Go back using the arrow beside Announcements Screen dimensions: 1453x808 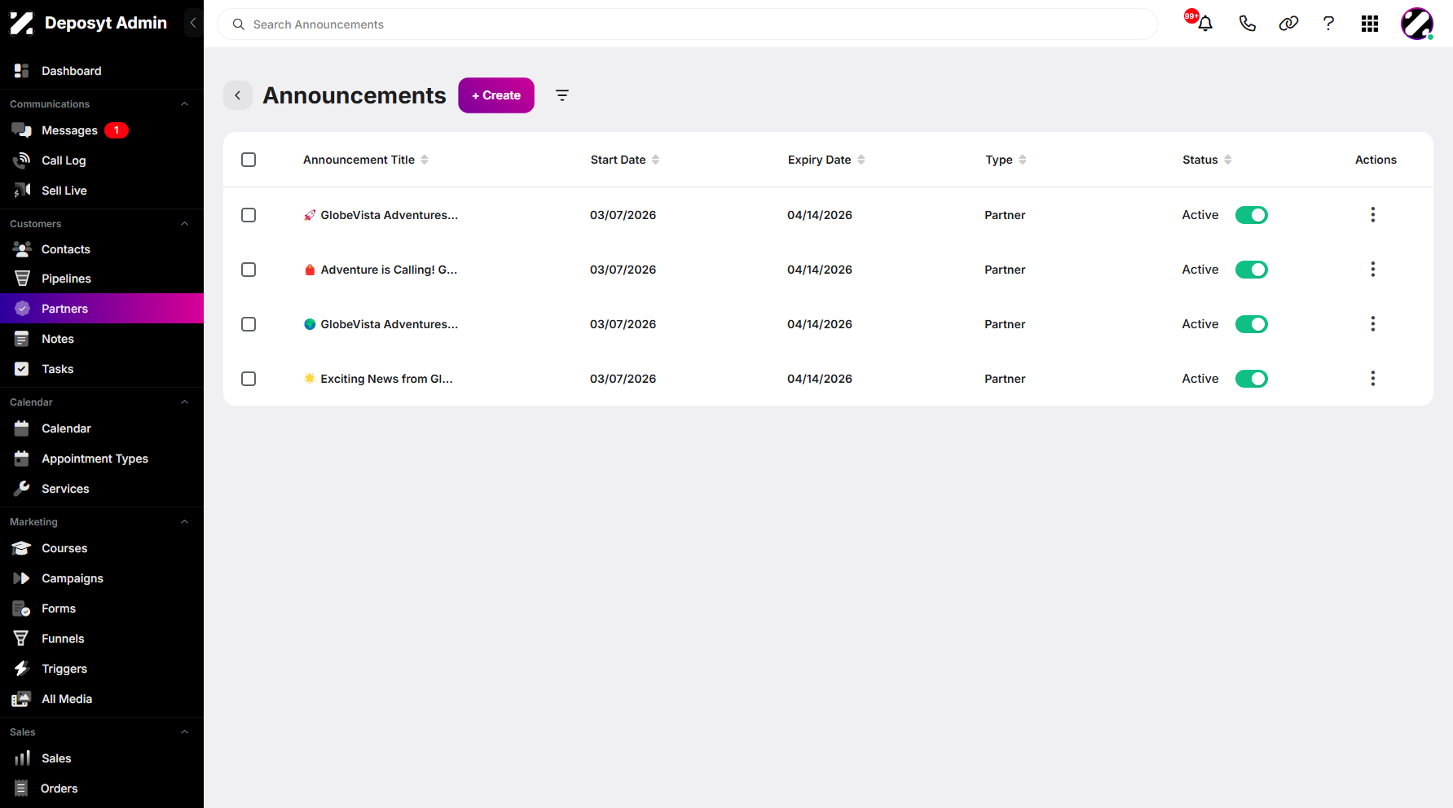coord(238,95)
